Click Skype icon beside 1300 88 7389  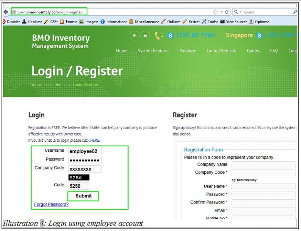click(170, 36)
